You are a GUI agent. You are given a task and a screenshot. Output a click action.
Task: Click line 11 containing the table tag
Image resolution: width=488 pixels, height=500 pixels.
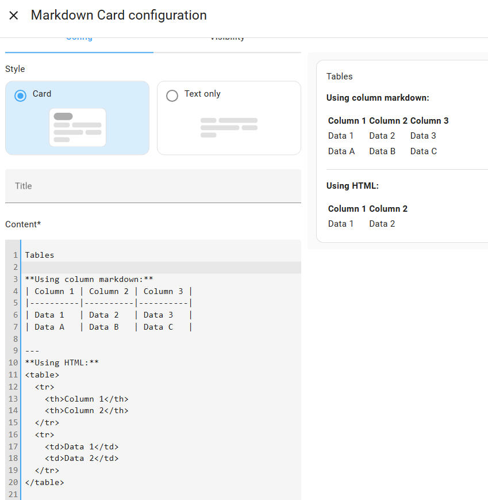pyautogui.click(x=44, y=375)
